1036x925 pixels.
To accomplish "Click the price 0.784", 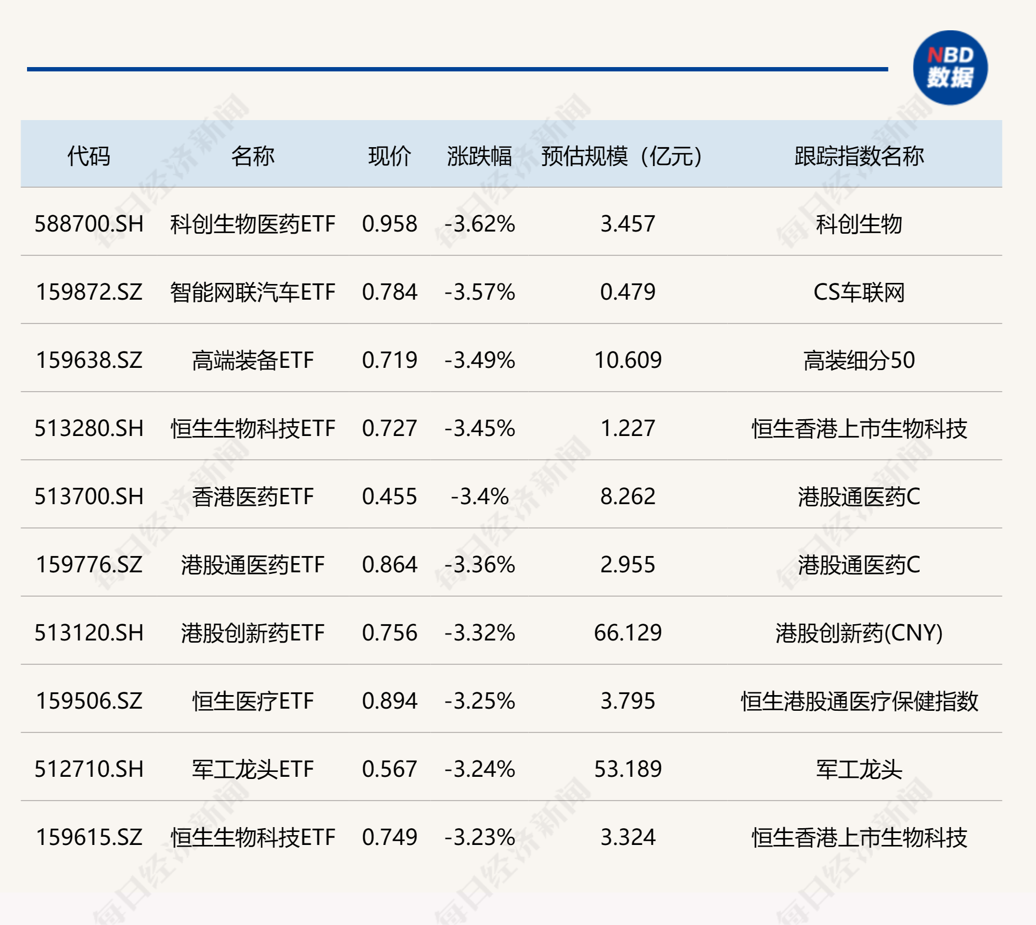I will click(389, 292).
